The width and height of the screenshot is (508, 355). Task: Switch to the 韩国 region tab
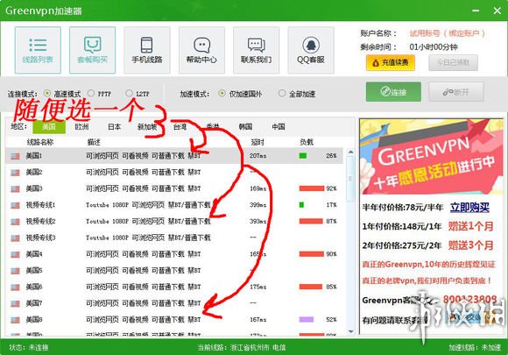coord(245,127)
